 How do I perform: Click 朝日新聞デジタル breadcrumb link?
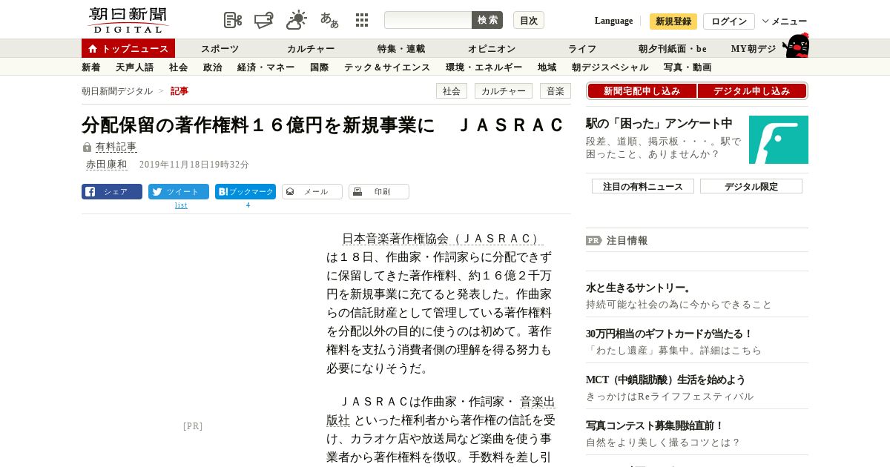pyautogui.click(x=117, y=90)
